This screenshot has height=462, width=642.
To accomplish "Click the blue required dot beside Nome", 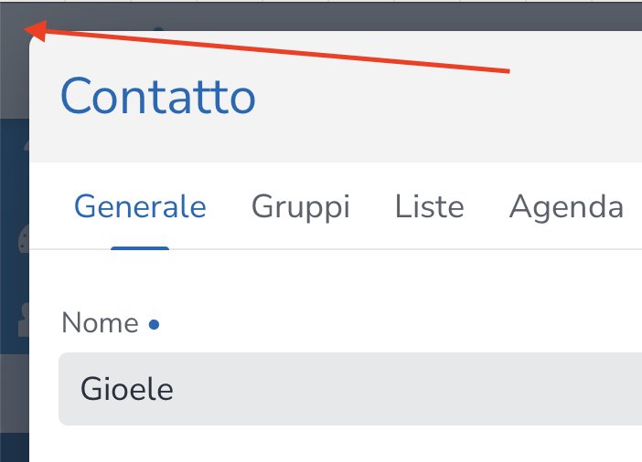I will pos(154,323).
